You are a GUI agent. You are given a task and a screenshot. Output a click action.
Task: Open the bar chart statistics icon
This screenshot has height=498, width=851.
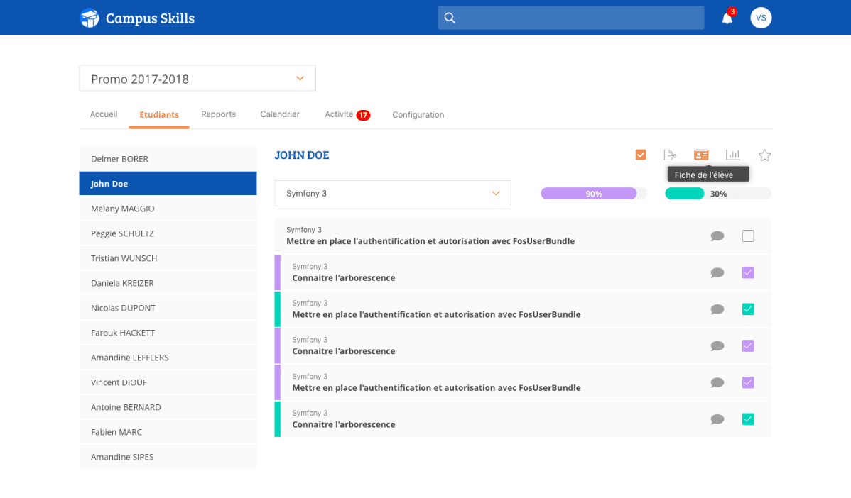point(732,155)
